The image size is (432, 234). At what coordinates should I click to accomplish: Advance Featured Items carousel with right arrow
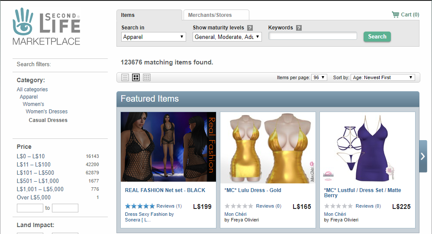click(423, 157)
